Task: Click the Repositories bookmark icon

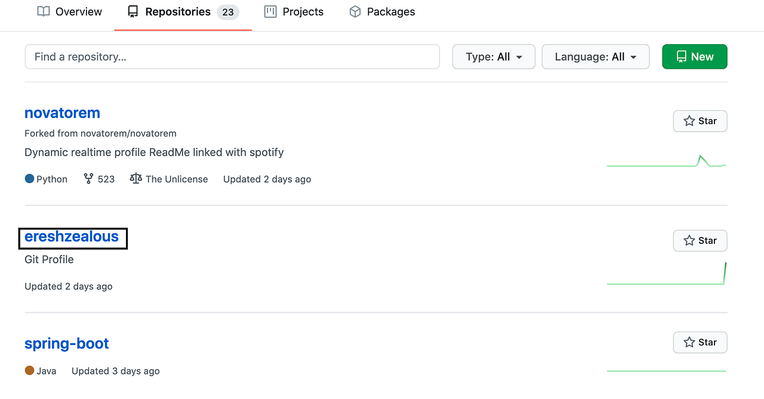Action: 132,11
